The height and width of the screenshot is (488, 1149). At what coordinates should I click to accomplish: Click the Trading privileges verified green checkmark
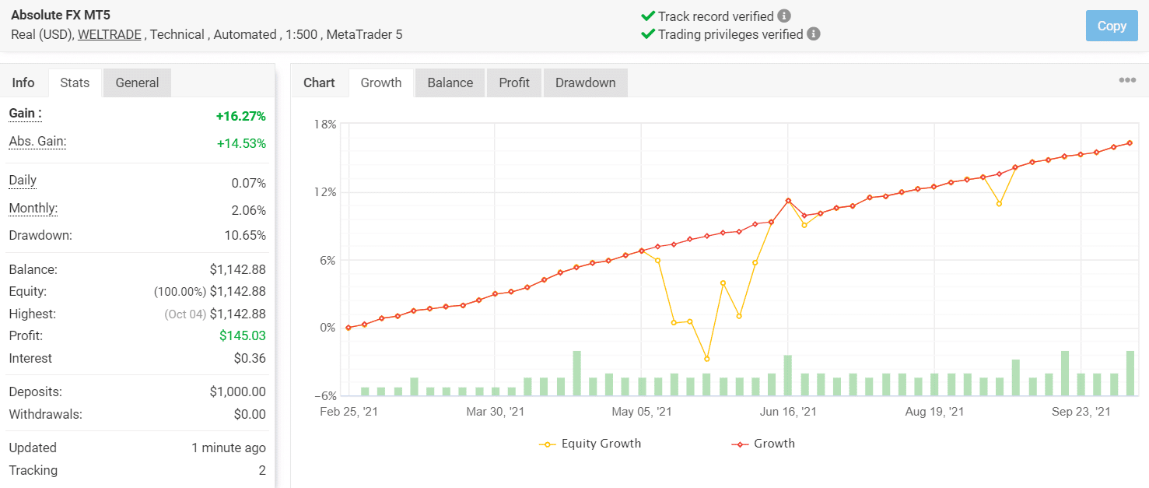(647, 34)
